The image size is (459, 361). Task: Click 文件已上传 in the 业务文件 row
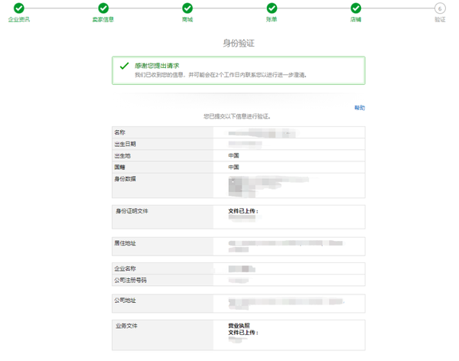pos(243,333)
